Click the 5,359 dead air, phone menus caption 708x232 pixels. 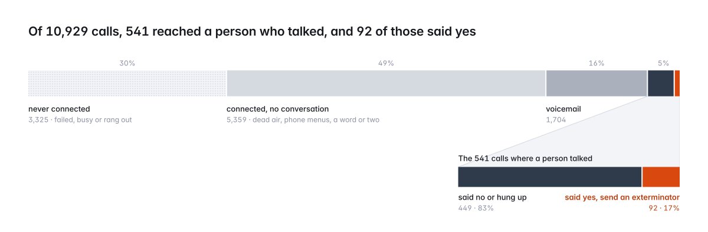pyautogui.click(x=303, y=120)
